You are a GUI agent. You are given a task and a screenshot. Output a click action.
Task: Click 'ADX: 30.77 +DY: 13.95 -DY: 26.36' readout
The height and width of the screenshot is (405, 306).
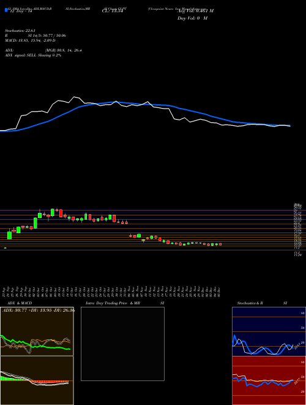39,310
